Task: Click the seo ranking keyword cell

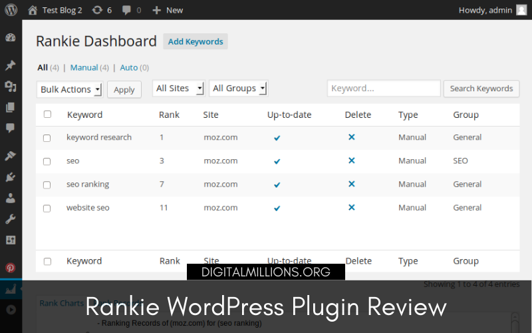Action: (88, 184)
